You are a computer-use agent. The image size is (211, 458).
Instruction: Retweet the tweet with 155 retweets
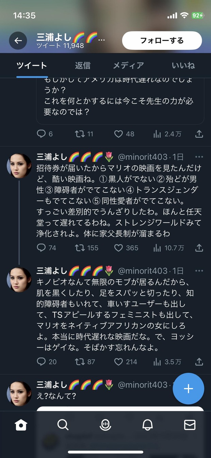tap(80, 248)
